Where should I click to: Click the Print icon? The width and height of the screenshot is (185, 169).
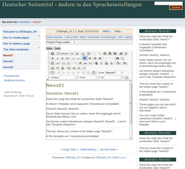[x=121, y=53]
